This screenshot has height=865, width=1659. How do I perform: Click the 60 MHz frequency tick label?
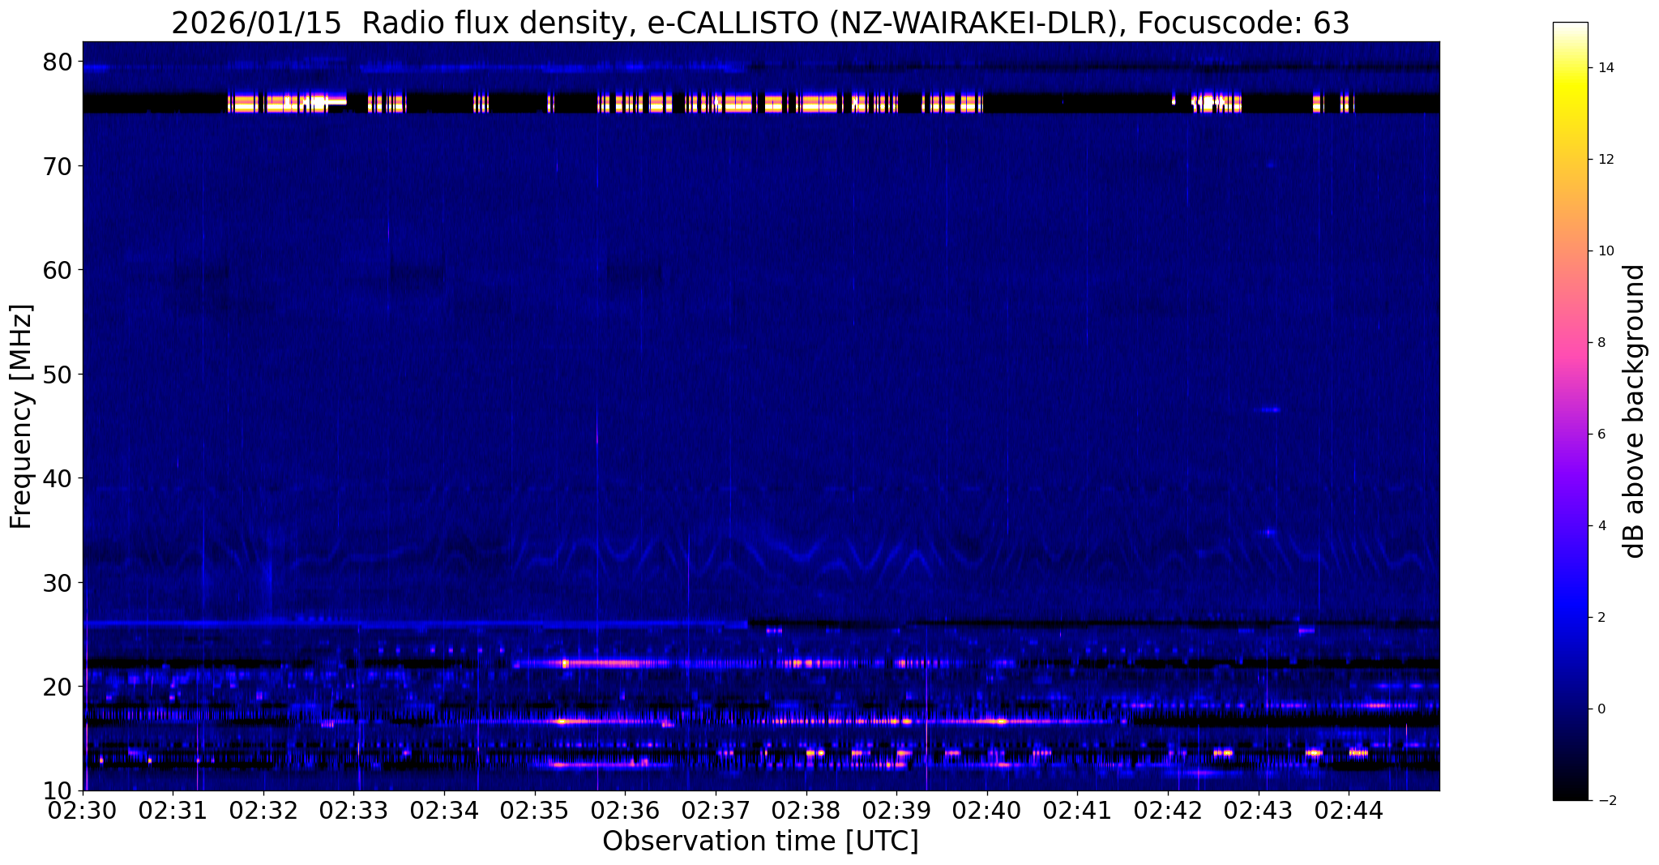click(59, 270)
